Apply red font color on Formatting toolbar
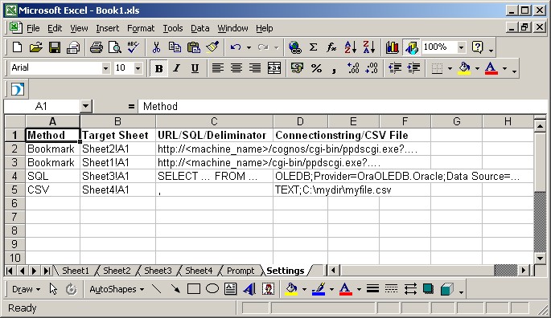Screen dimensions: 551x318 pyautogui.click(x=491, y=68)
